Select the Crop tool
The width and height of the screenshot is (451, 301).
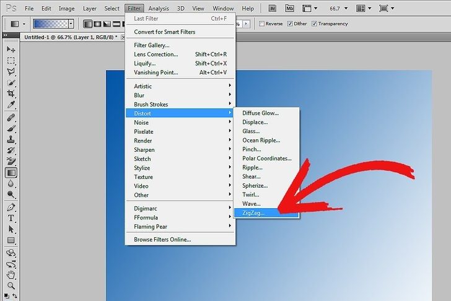(11, 94)
